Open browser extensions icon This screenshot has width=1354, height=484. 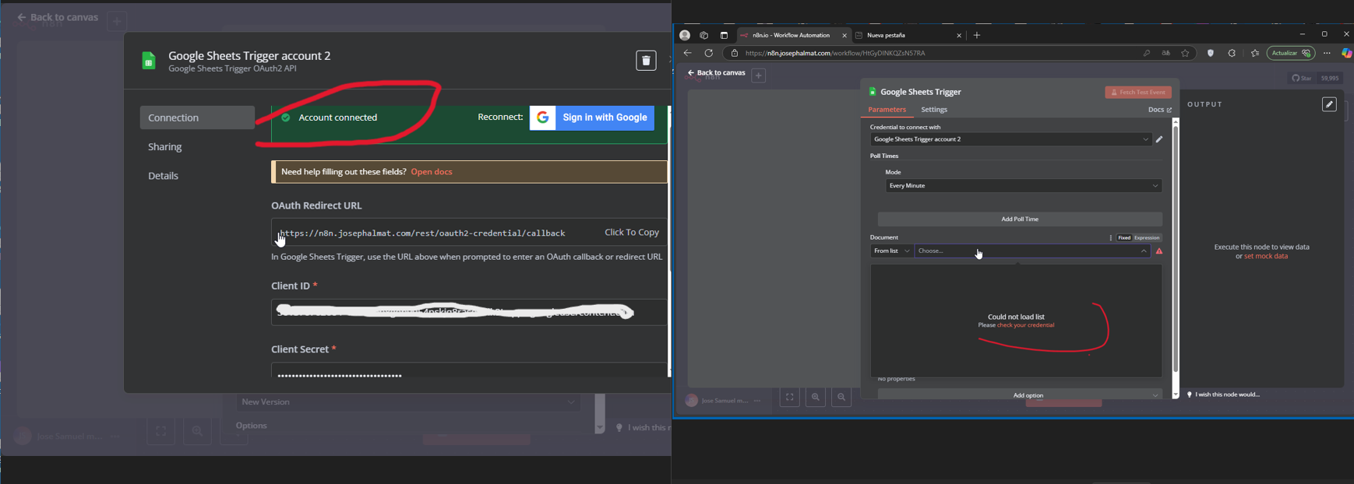point(1232,53)
